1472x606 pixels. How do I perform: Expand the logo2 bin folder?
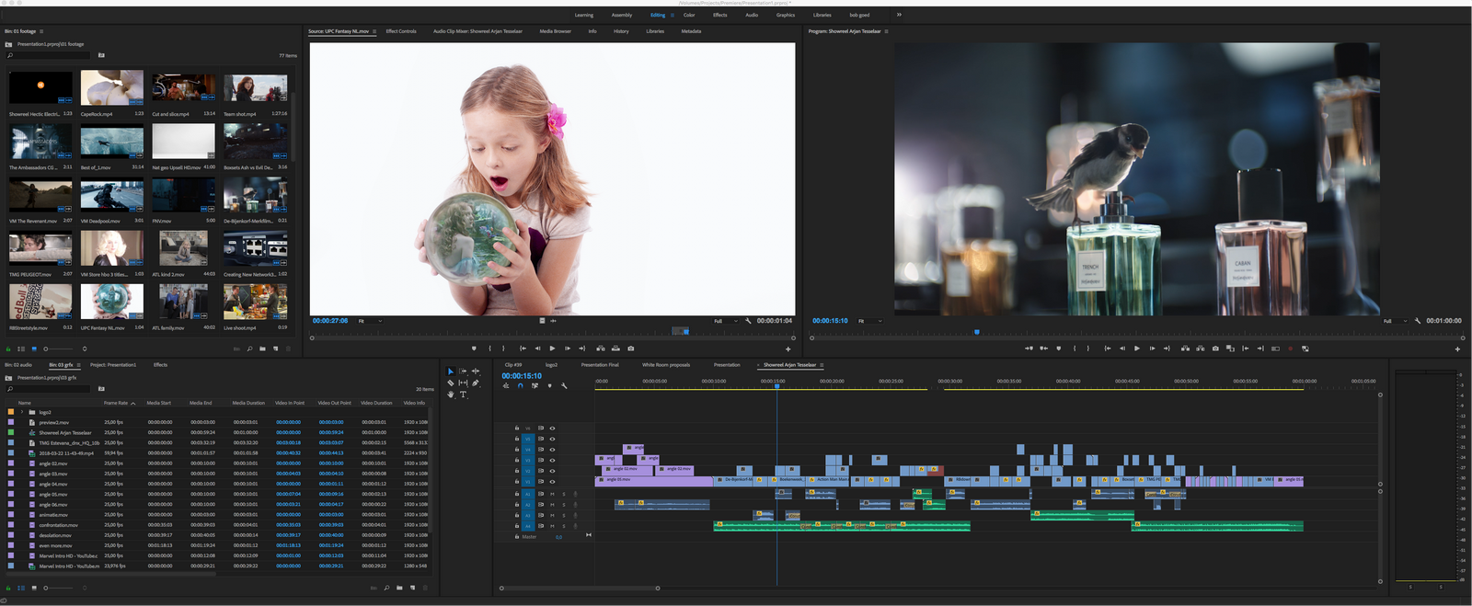pos(21,412)
